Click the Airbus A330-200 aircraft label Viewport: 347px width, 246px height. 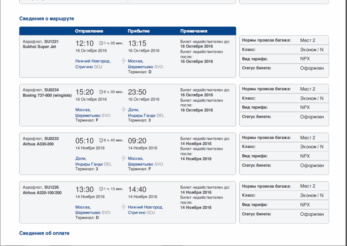click(38, 144)
